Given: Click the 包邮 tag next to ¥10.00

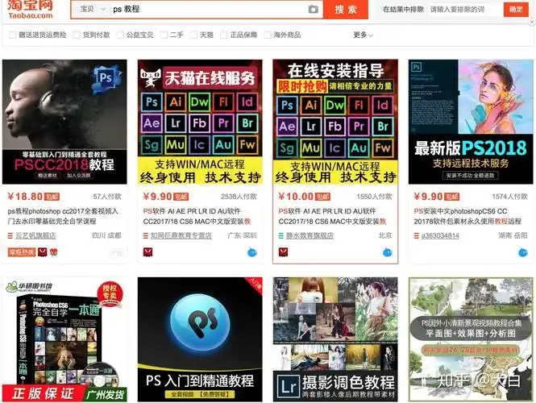Looking at the screenshot, I should click(x=322, y=197).
